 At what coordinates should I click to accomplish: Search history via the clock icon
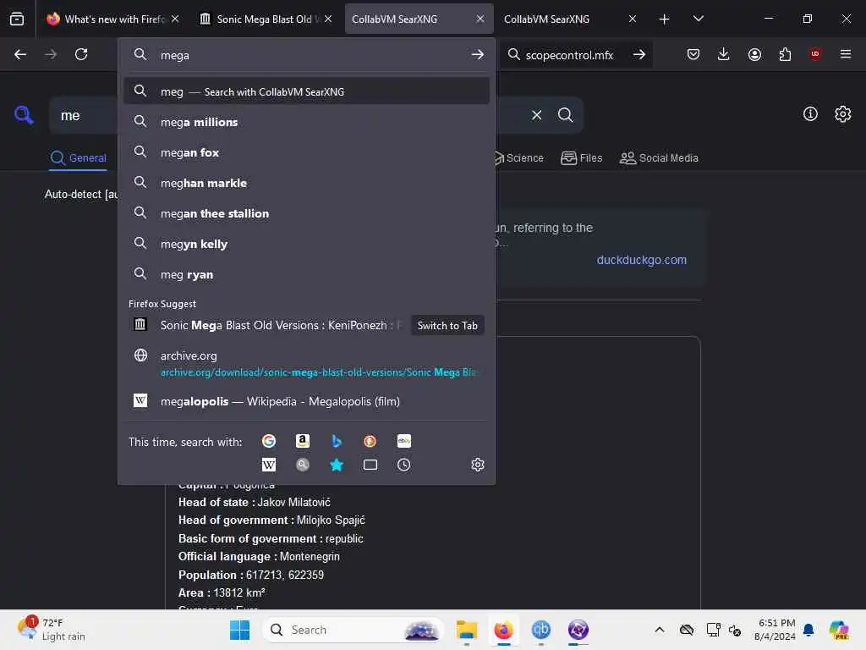coord(403,465)
